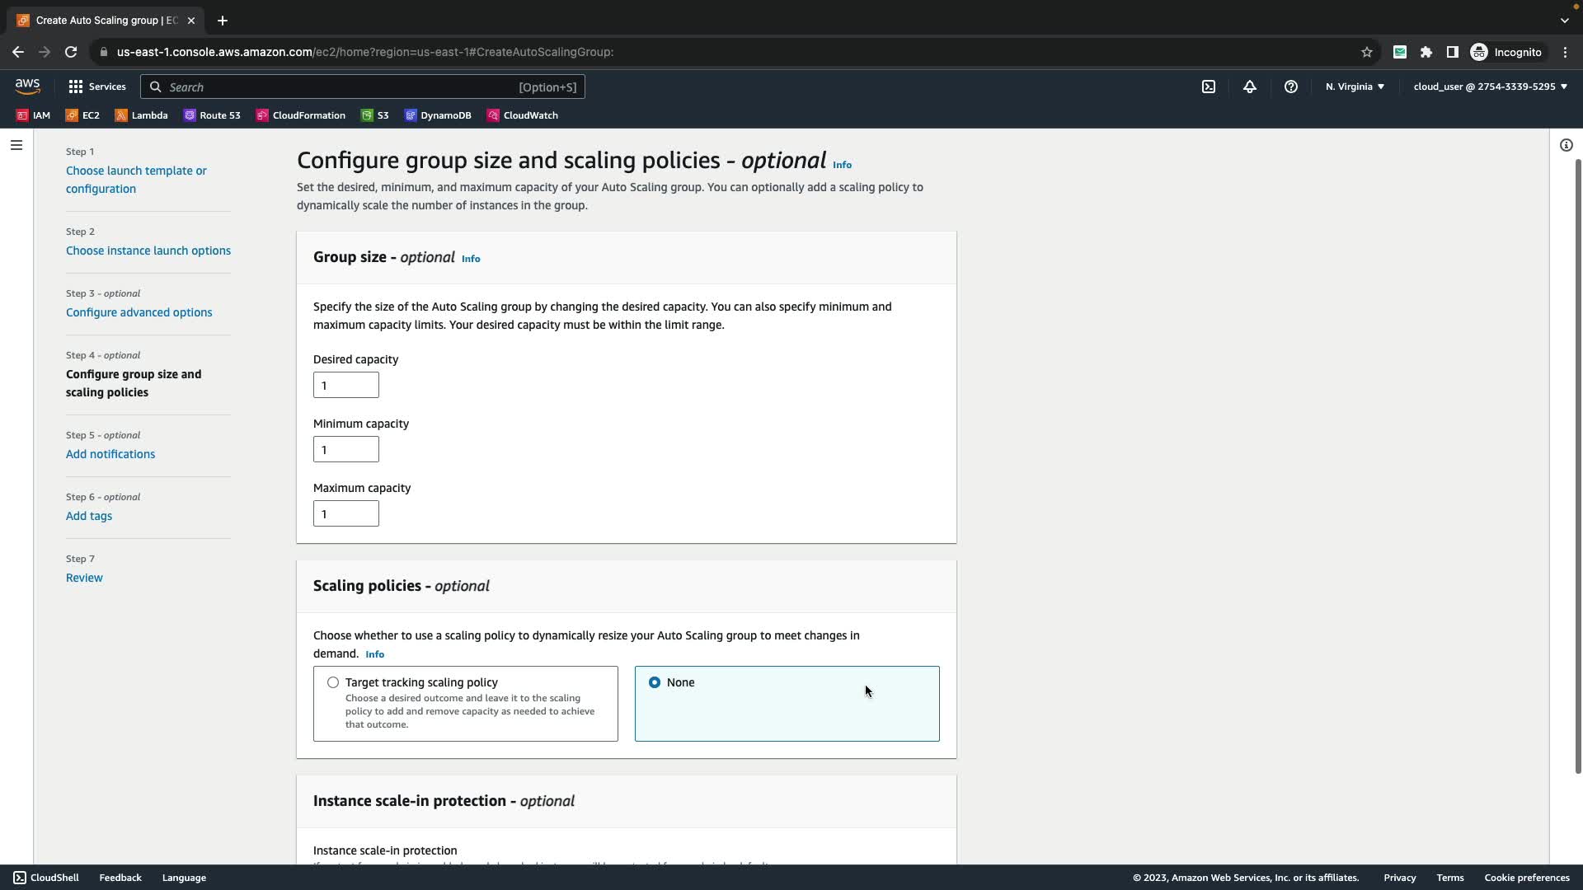Go to Step 7 Review
Image resolution: width=1583 pixels, height=890 pixels.
pos(84,578)
